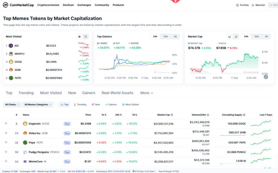
Task: Open All Memes Categories dropdown
Action: coord(38,105)
